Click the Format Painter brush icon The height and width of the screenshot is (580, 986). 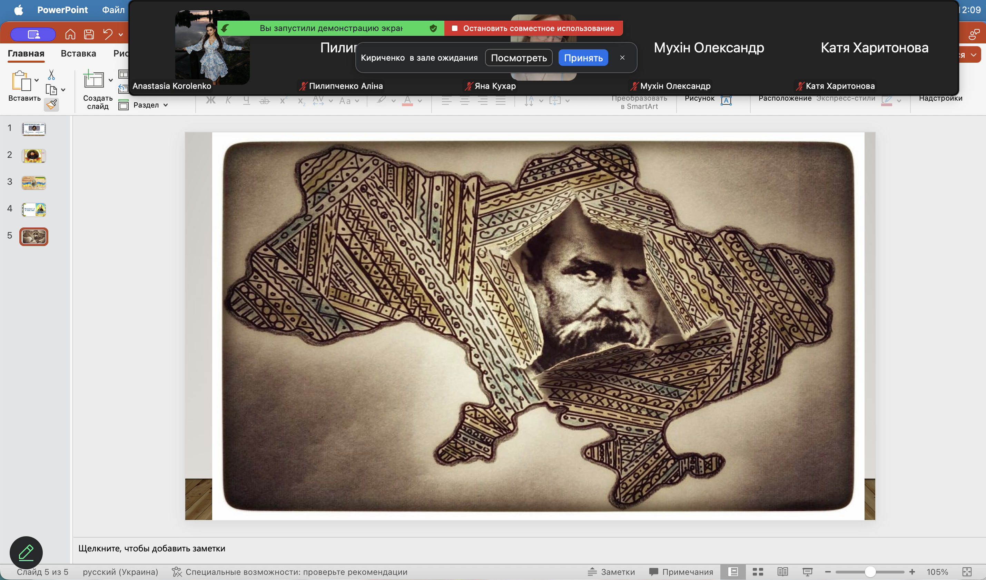pos(51,104)
